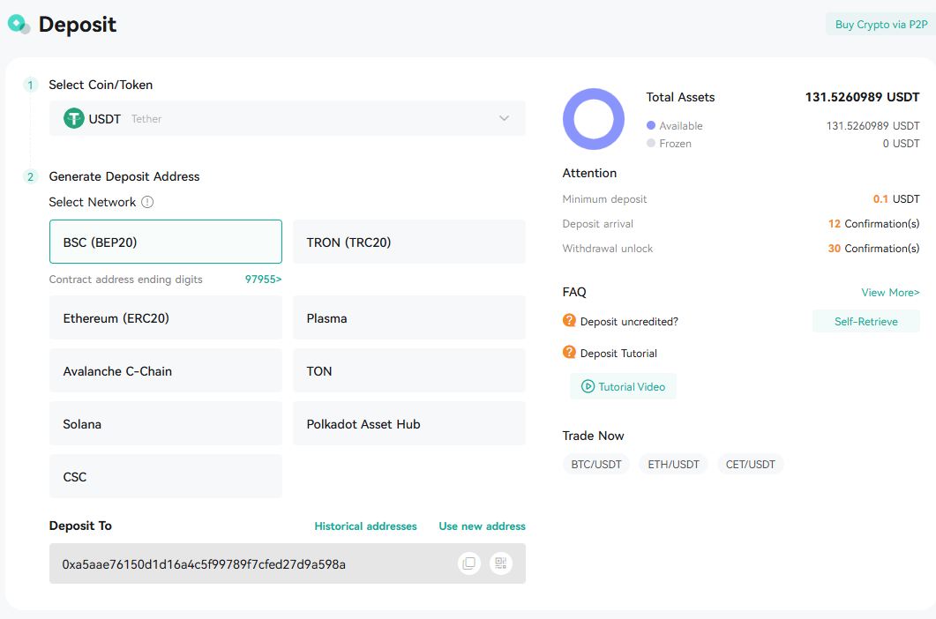936x619 pixels.
Task: Choose the Ethereum (ERC20) network
Action: click(165, 317)
